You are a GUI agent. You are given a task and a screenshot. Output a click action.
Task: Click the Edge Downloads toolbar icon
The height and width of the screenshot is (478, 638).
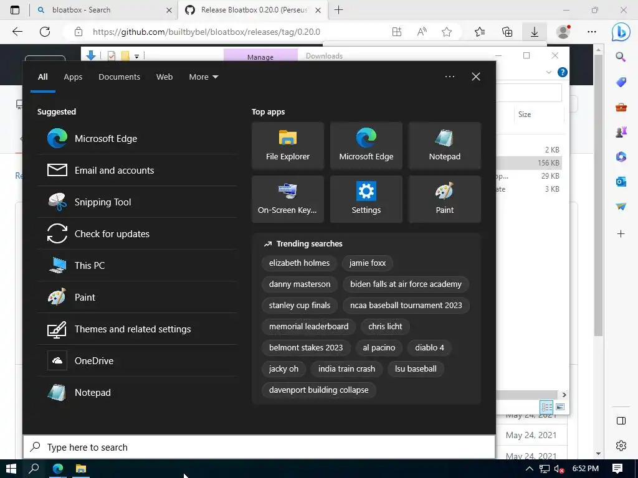tap(534, 32)
